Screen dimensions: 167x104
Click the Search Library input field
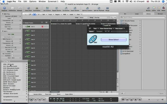143,17
